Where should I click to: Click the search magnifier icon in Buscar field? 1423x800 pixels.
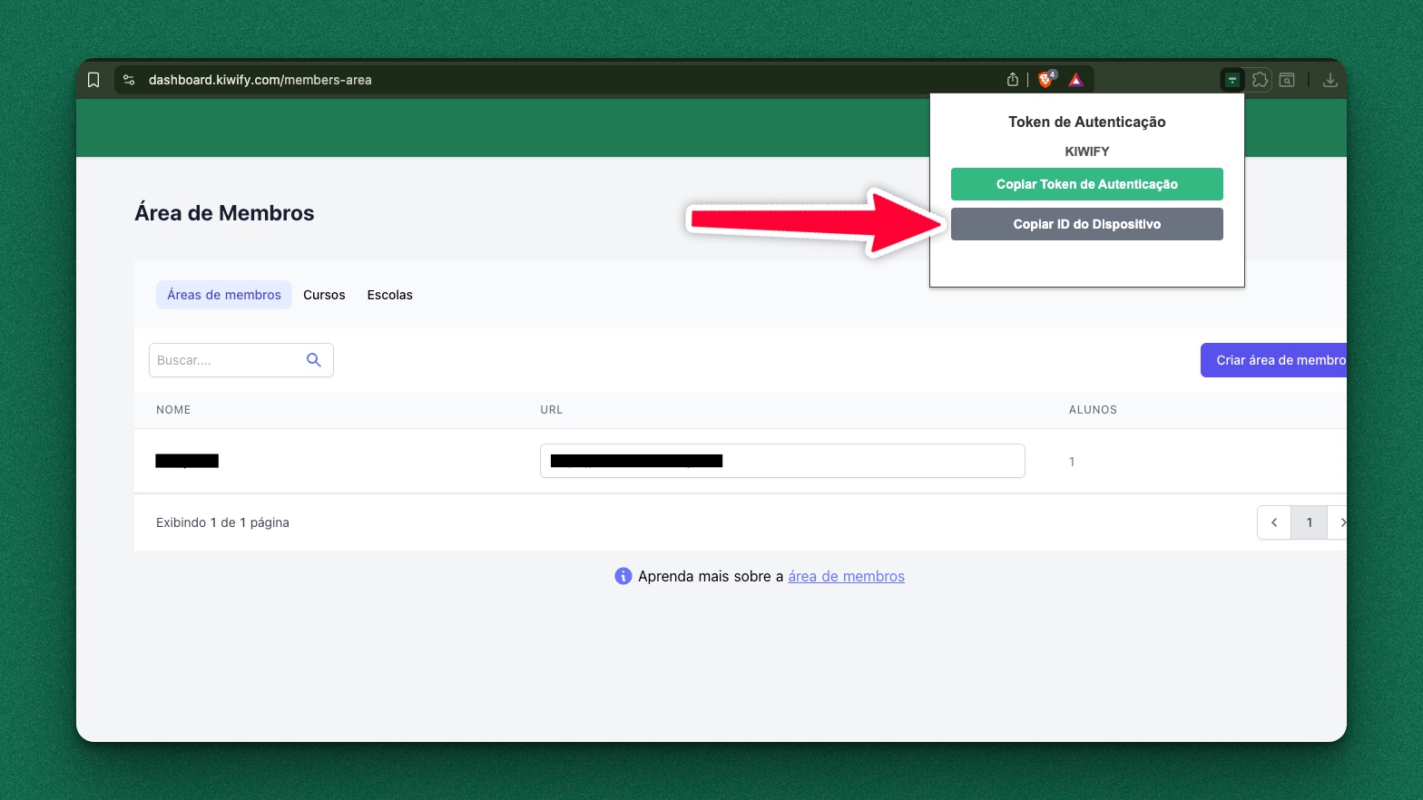point(314,360)
